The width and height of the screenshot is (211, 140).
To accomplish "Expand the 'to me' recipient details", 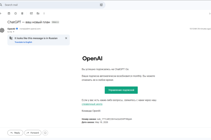I will (x=13, y=32).
